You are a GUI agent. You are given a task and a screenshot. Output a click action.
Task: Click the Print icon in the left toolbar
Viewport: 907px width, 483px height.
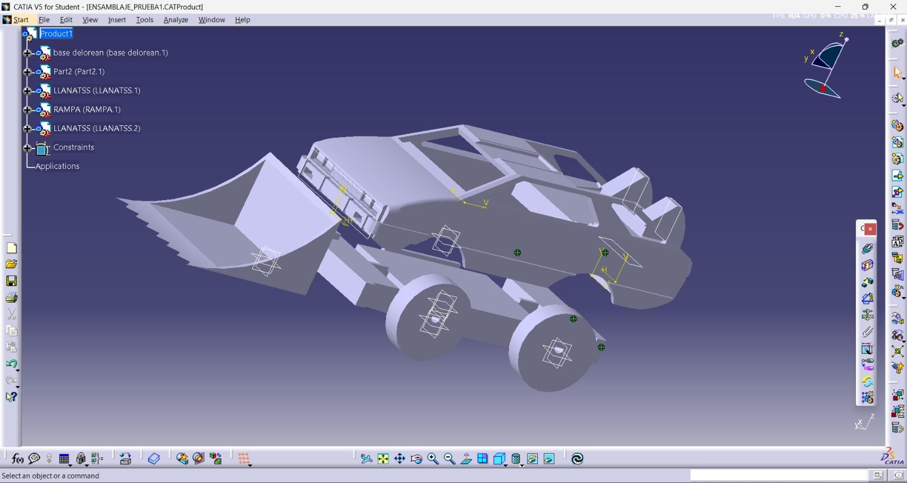point(11,297)
